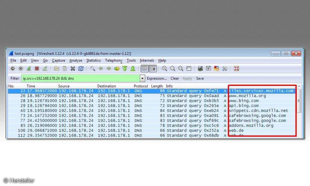The height and width of the screenshot is (186, 310).
Task: Go to packet number icon
Action: [117, 68]
